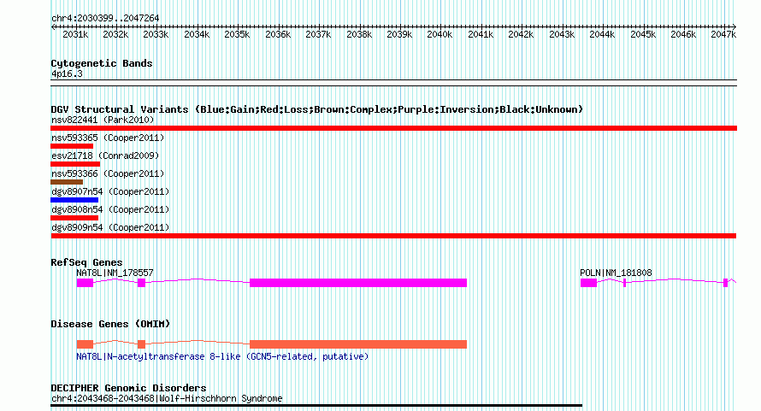Click the 2042k ruler mark
Image resolution: width=761 pixels, height=411 pixels.
pos(521,34)
